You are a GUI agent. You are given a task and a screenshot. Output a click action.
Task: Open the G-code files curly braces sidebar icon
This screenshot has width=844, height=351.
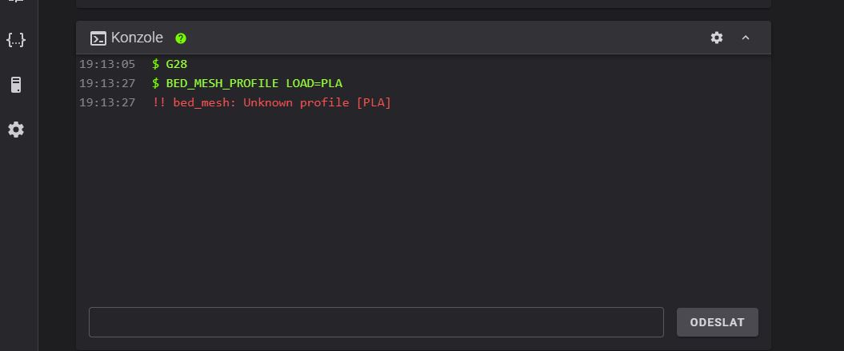coord(16,39)
